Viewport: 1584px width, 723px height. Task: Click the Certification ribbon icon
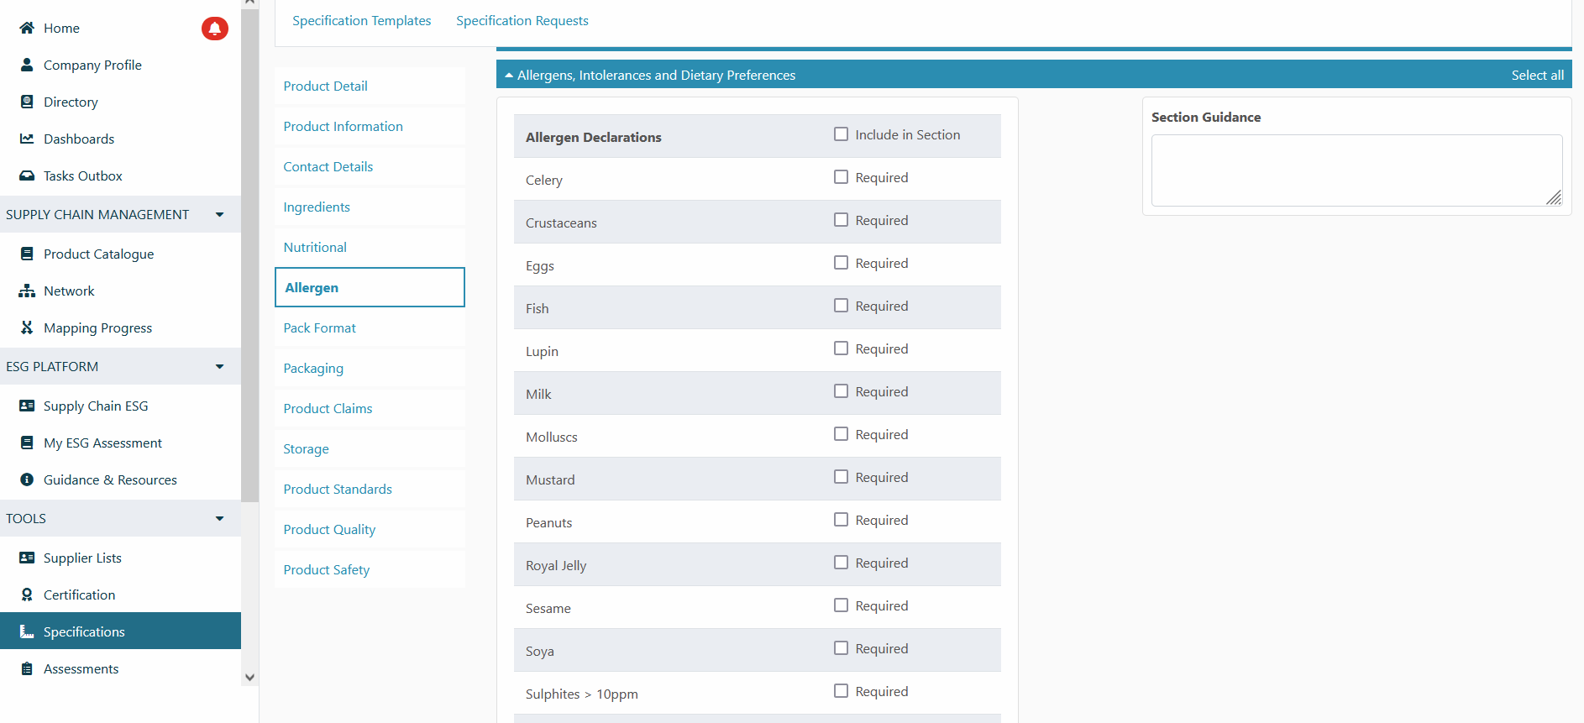[x=27, y=595]
